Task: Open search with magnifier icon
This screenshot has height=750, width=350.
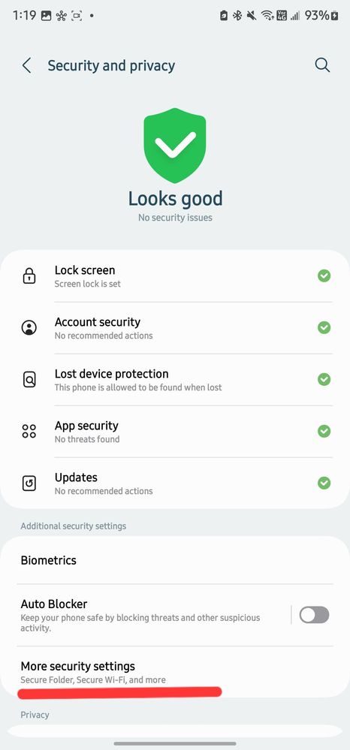Action: tap(322, 65)
